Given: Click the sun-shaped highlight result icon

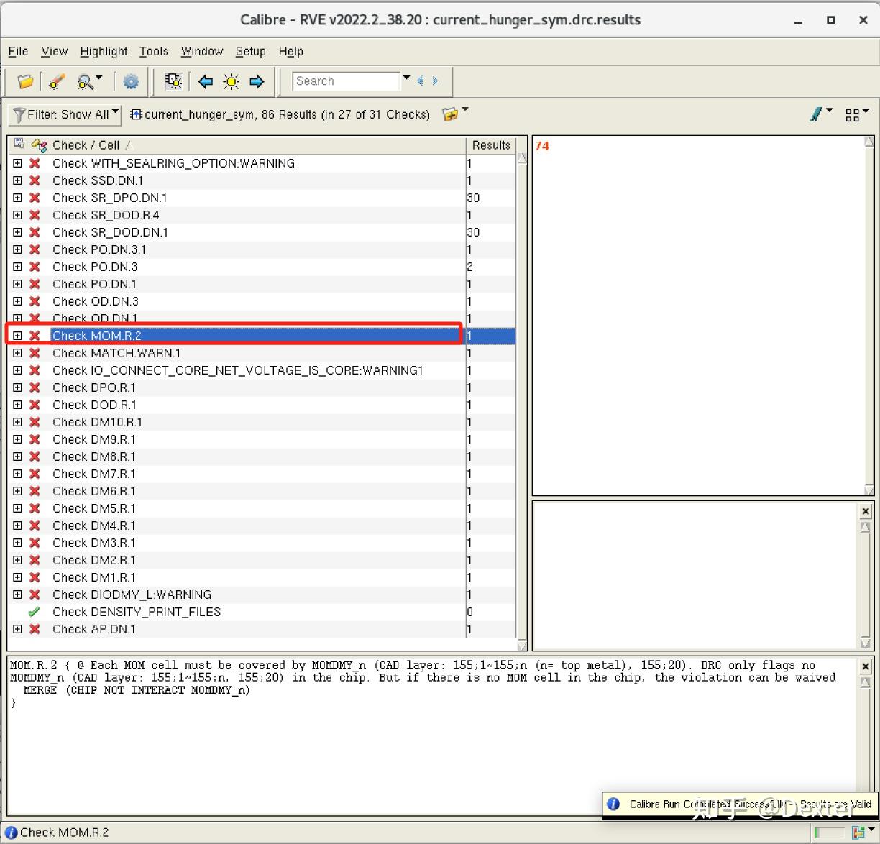Looking at the screenshot, I should coord(231,82).
